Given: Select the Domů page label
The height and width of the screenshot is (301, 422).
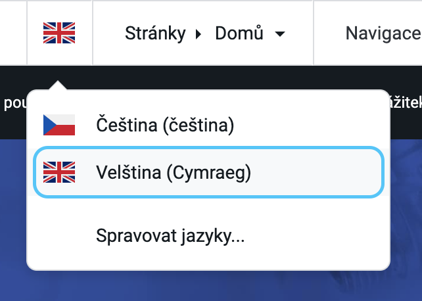Looking at the screenshot, I should (239, 33).
